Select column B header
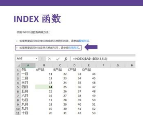The width and height of the screenshot is (143, 115). [44, 65]
